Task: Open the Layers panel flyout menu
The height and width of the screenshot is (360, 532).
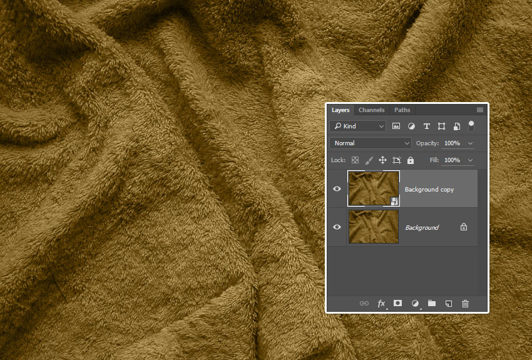Action: [480, 110]
